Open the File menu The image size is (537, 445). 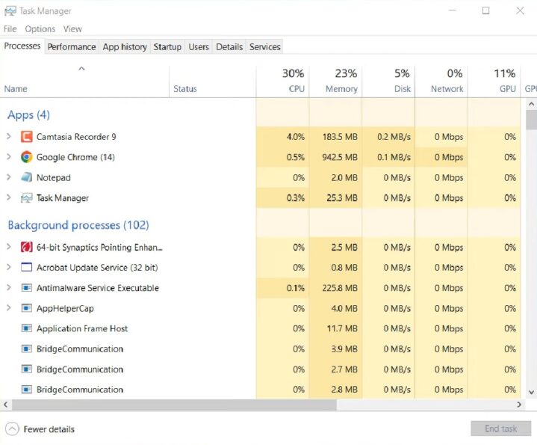point(10,29)
